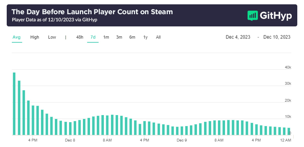Click the 10k y-axis label
Image resolution: width=304 pixels, height=147 pixels.
(x=288, y=117)
